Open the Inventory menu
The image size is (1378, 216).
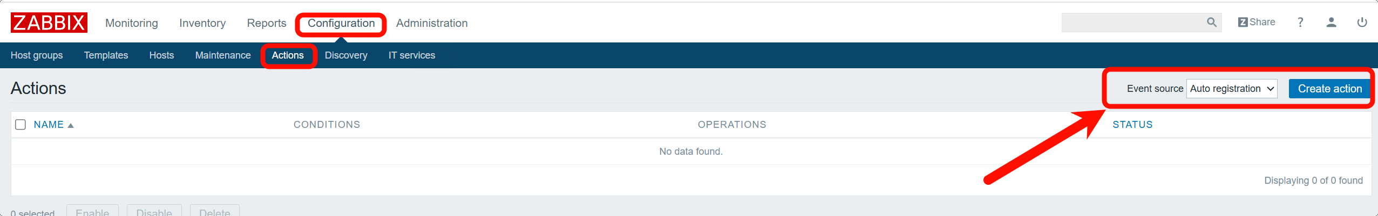[x=202, y=23]
